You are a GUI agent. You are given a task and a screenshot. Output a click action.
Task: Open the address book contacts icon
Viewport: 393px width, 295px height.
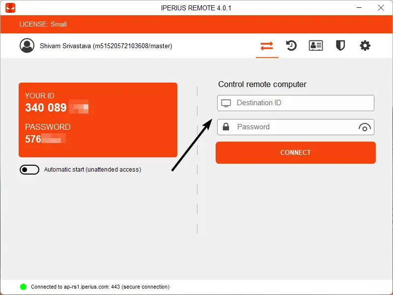pos(316,46)
